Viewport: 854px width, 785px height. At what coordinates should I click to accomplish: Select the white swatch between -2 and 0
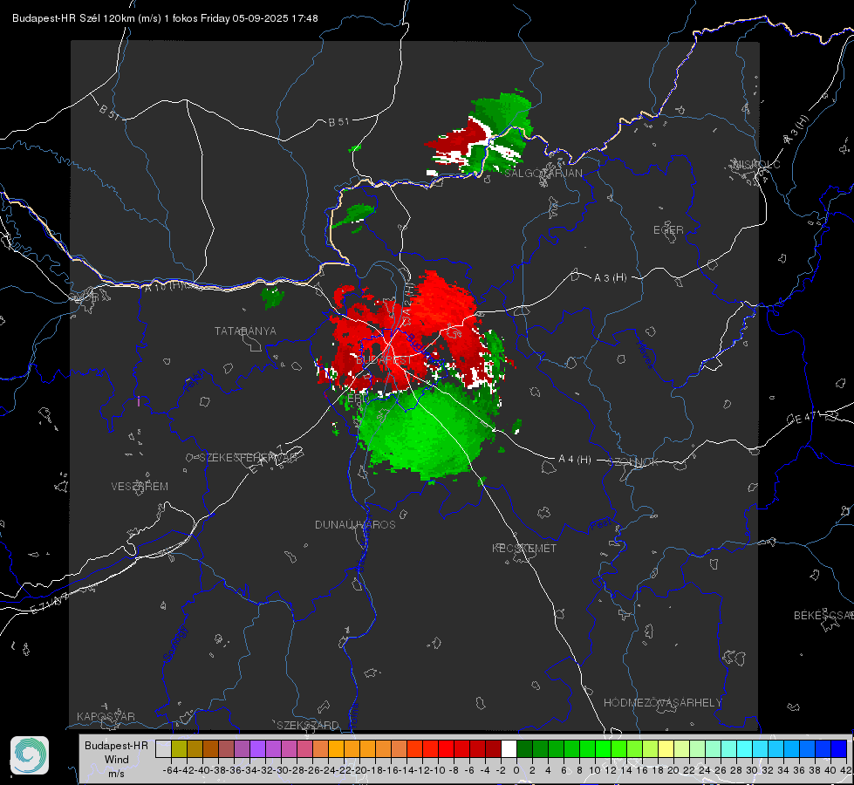pos(509,749)
